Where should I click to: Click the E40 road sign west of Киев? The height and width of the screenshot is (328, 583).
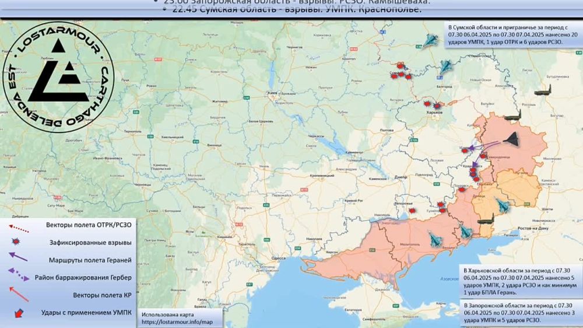(246, 97)
